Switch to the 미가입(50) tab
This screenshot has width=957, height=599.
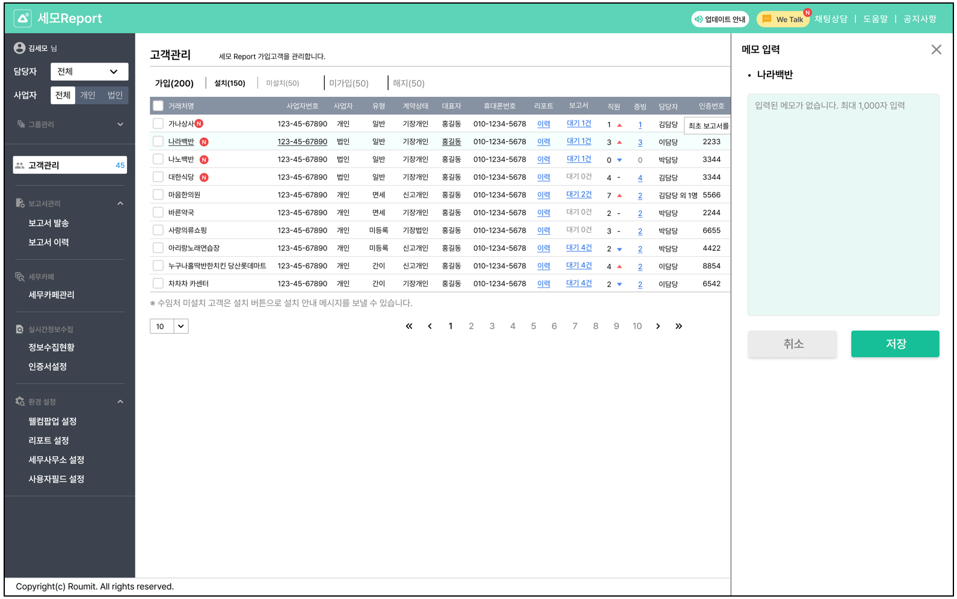348,84
